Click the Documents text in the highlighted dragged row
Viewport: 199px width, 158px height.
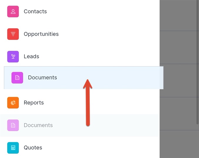(x=43, y=78)
